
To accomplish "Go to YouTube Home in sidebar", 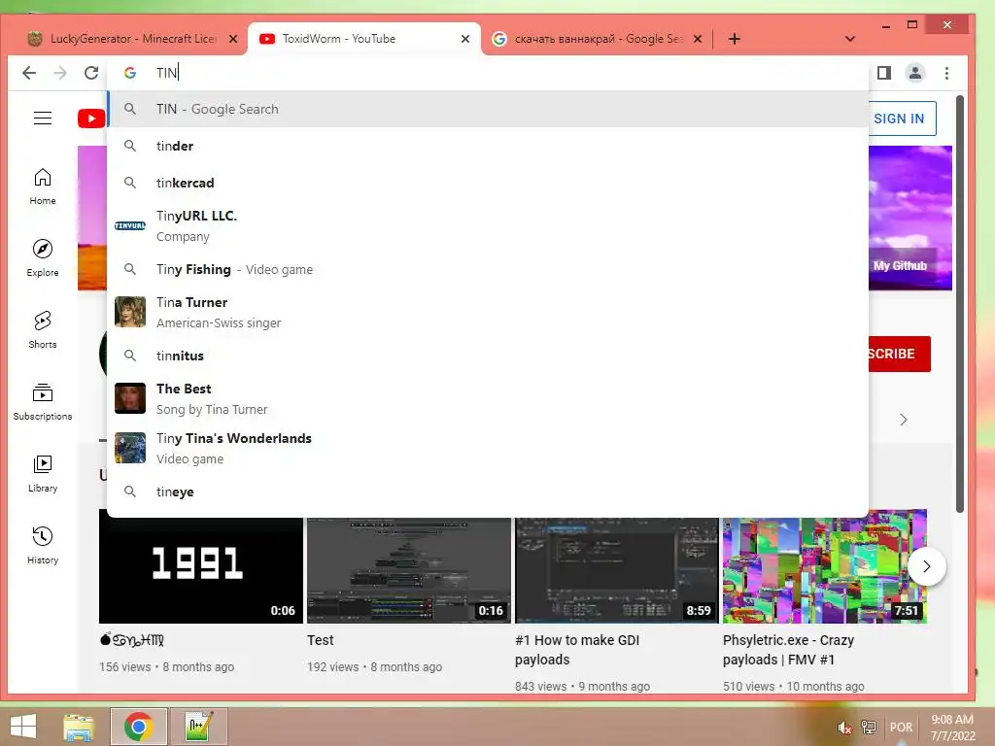I will pyautogui.click(x=43, y=186).
